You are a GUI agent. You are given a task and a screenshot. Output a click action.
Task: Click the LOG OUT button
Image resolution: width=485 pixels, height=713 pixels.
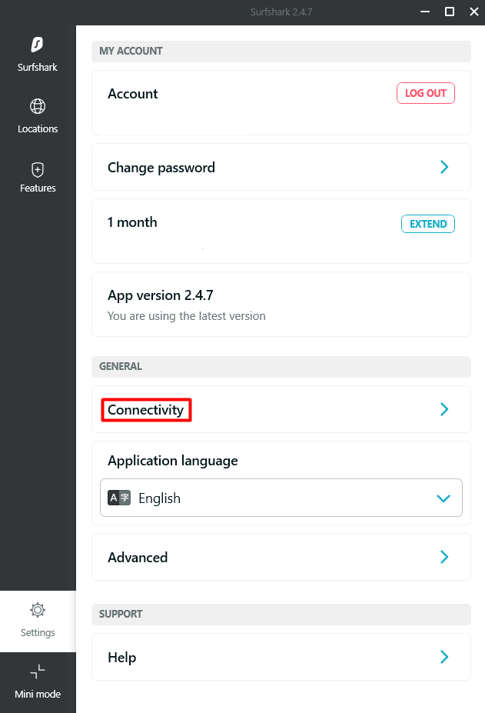[x=426, y=93]
